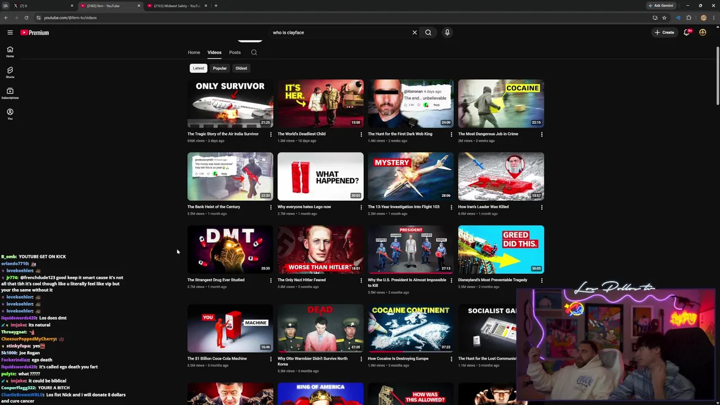Viewport: 720px width, 405px height.
Task: Open Subscriptions in the sidebar
Action: [x=10, y=93]
